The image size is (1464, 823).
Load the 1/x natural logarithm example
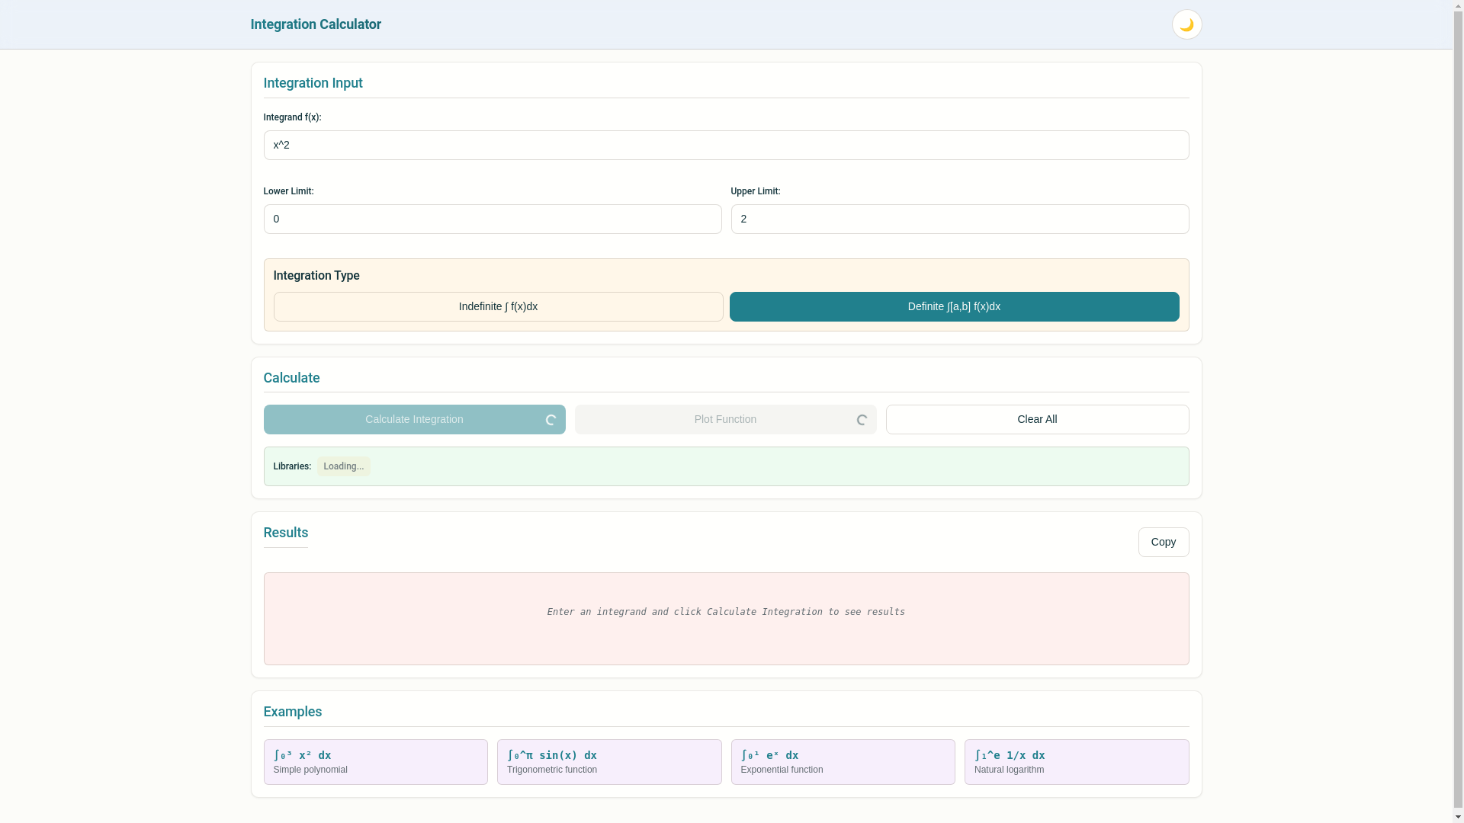pos(1077,762)
